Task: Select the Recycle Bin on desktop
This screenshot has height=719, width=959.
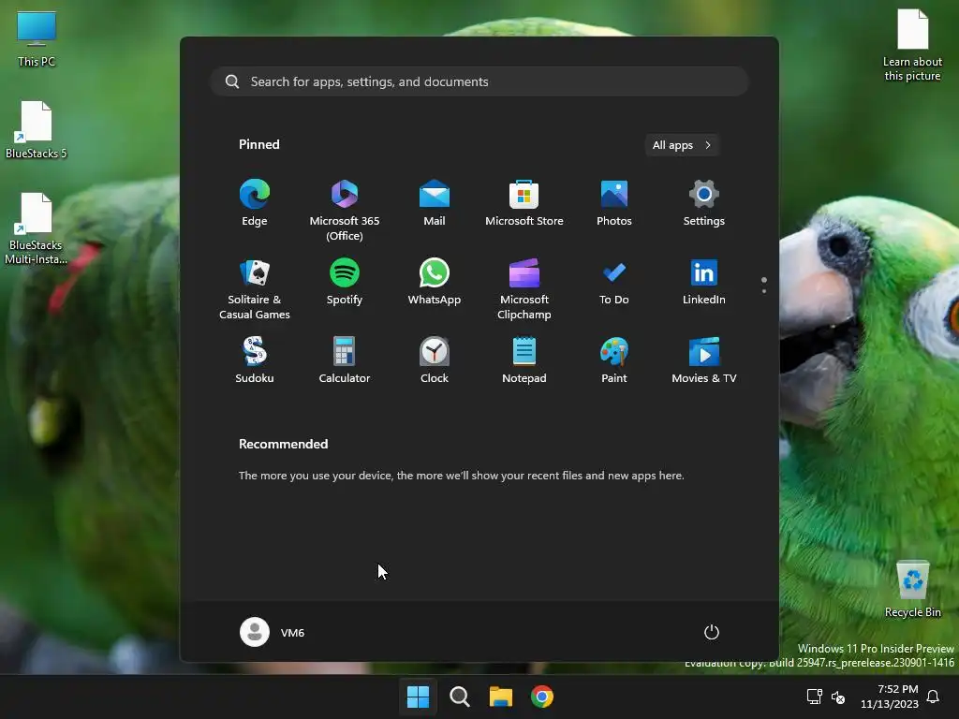Action: tap(912, 589)
